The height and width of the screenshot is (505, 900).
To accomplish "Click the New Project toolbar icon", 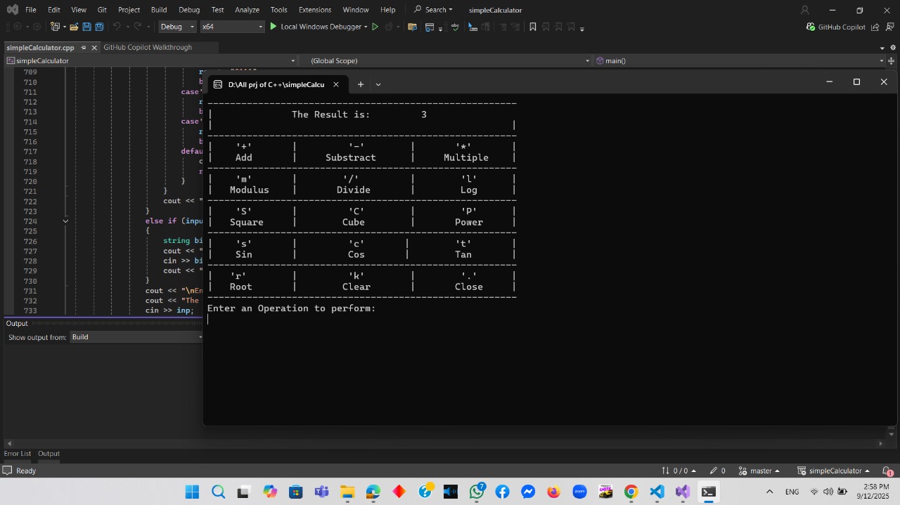I will coord(56,27).
